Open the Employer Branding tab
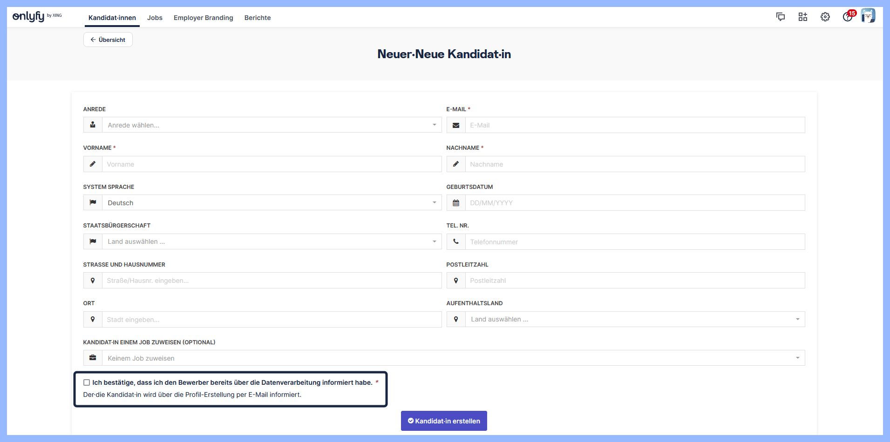The image size is (890, 442). coord(203,18)
